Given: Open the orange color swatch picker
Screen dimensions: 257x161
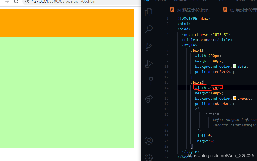Looking at the screenshot, I should coord(235,98).
